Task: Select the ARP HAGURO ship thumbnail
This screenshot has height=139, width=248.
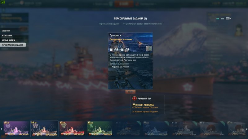Action: click(72, 128)
